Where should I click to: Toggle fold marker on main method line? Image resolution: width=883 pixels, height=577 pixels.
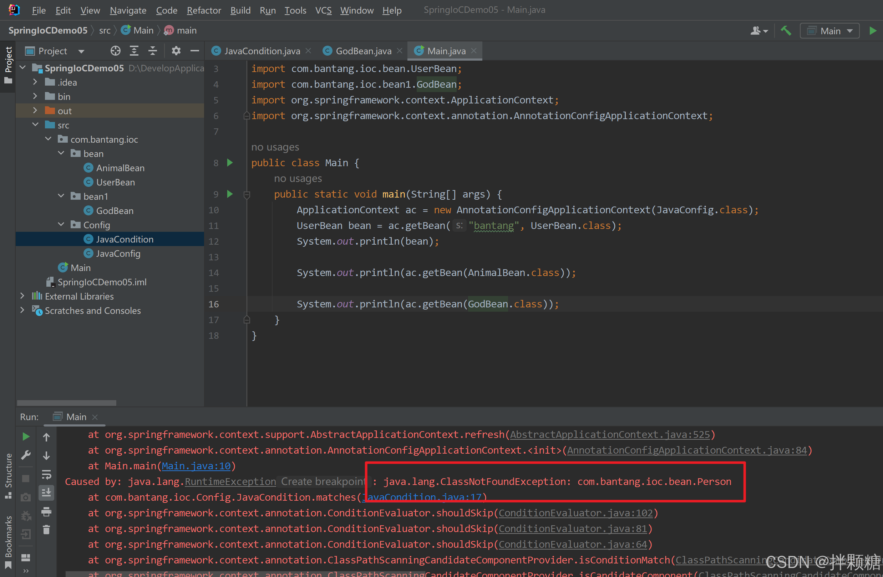coord(247,194)
